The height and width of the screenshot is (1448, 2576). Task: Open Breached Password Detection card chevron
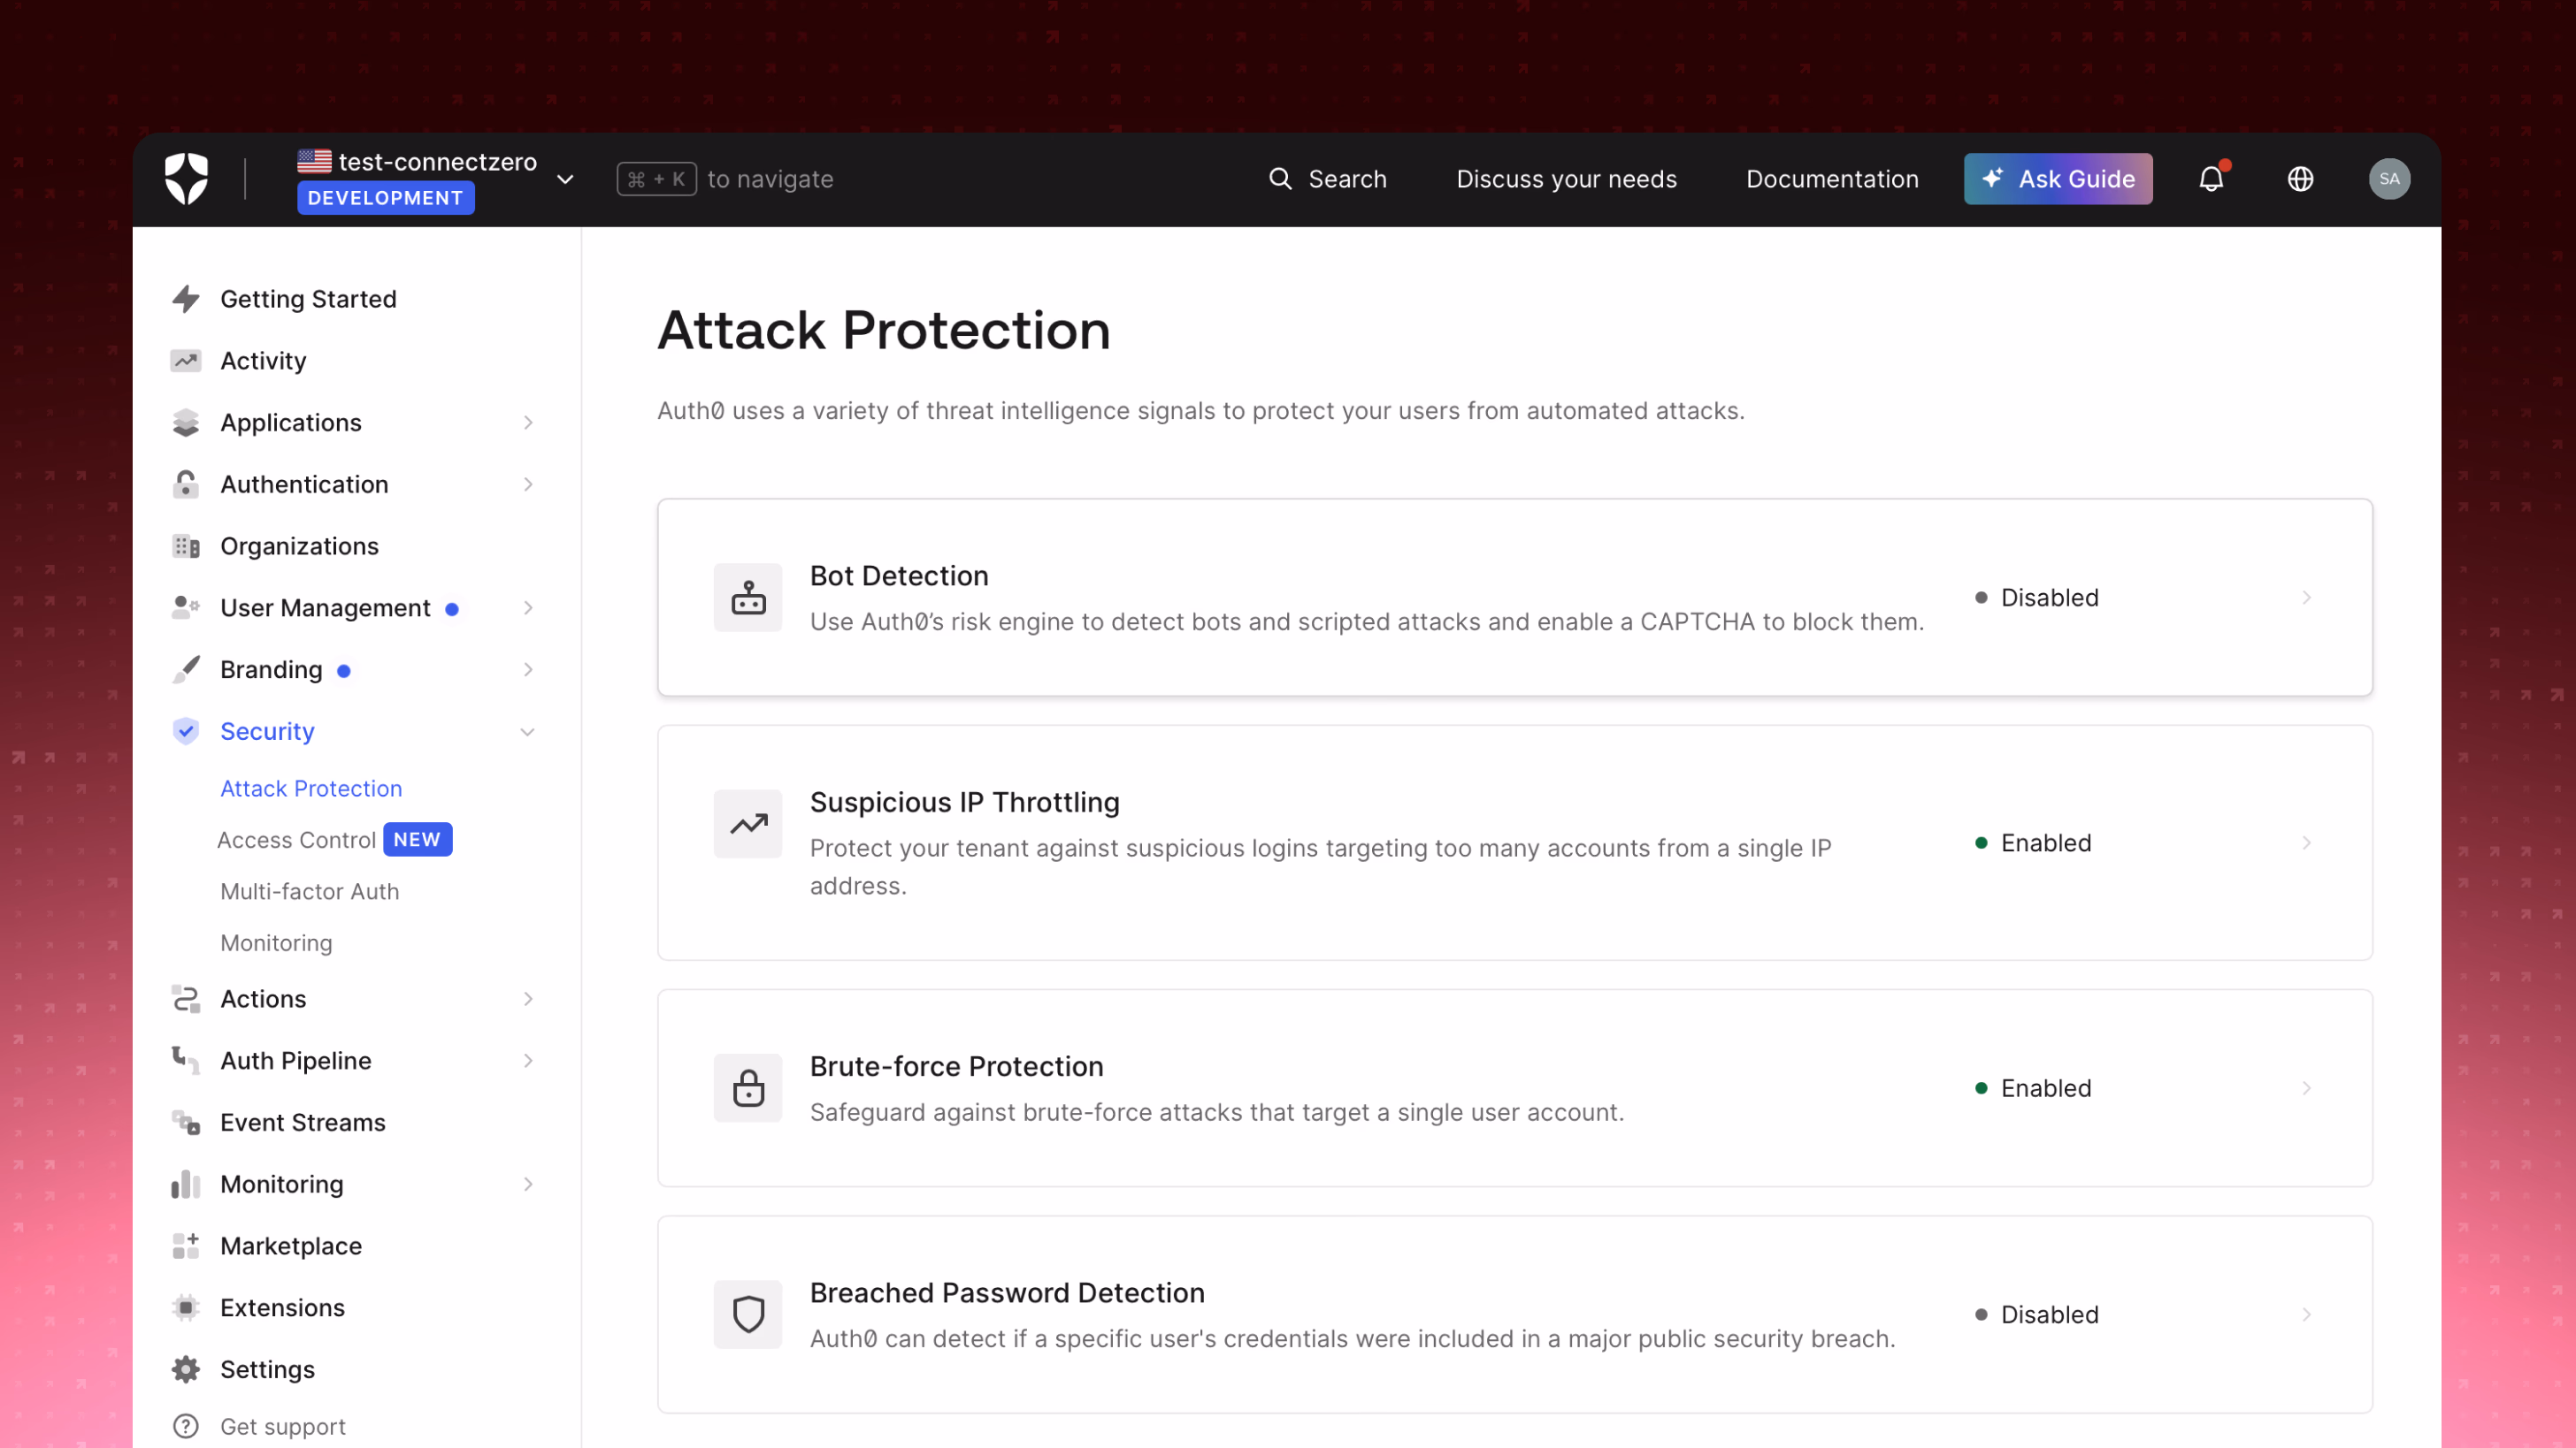(2307, 1315)
